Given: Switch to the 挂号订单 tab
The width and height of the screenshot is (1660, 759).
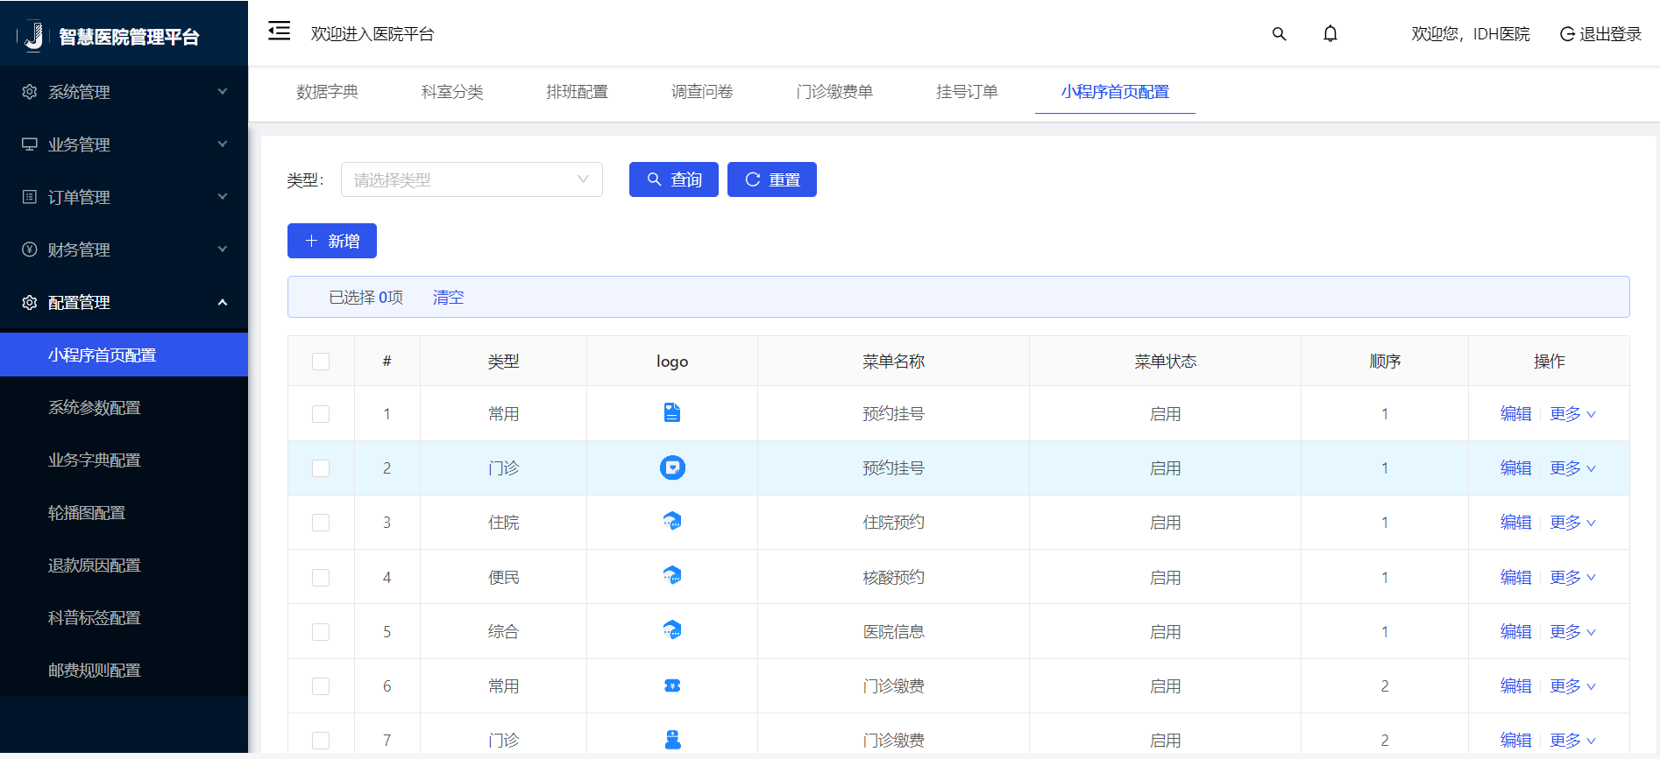Looking at the screenshot, I should 967,92.
